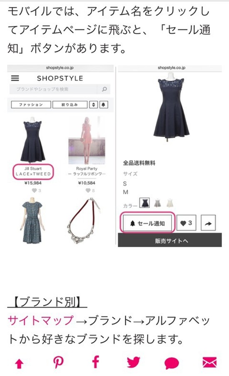Click the セール通知 button
Image resolution: width=229 pixels, height=376 pixels.
pos(147,223)
